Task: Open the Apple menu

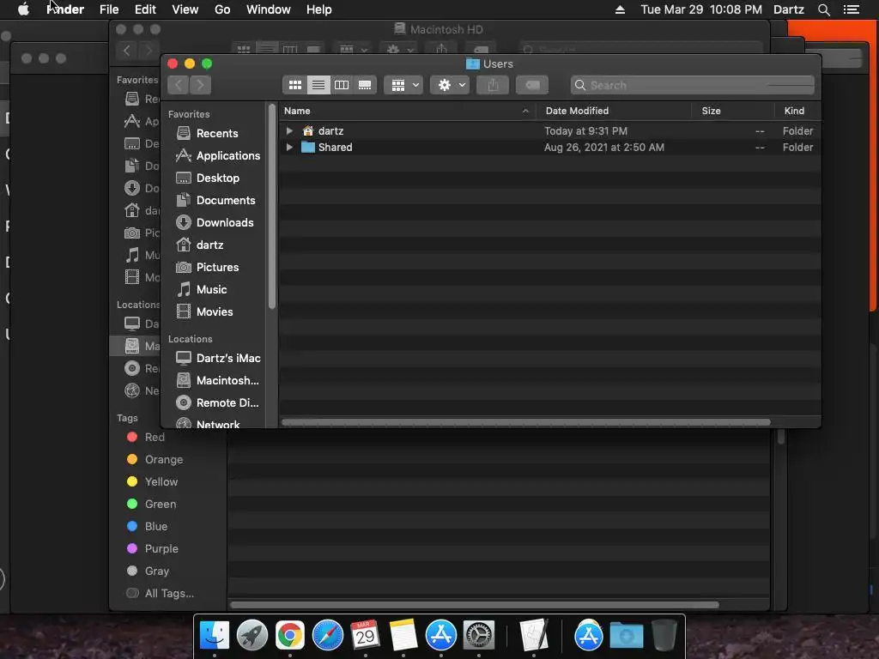Action: (23, 9)
